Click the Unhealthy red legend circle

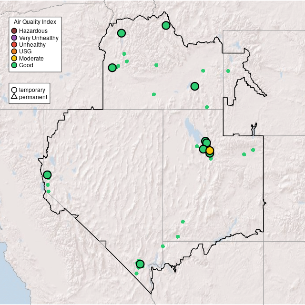14,45
